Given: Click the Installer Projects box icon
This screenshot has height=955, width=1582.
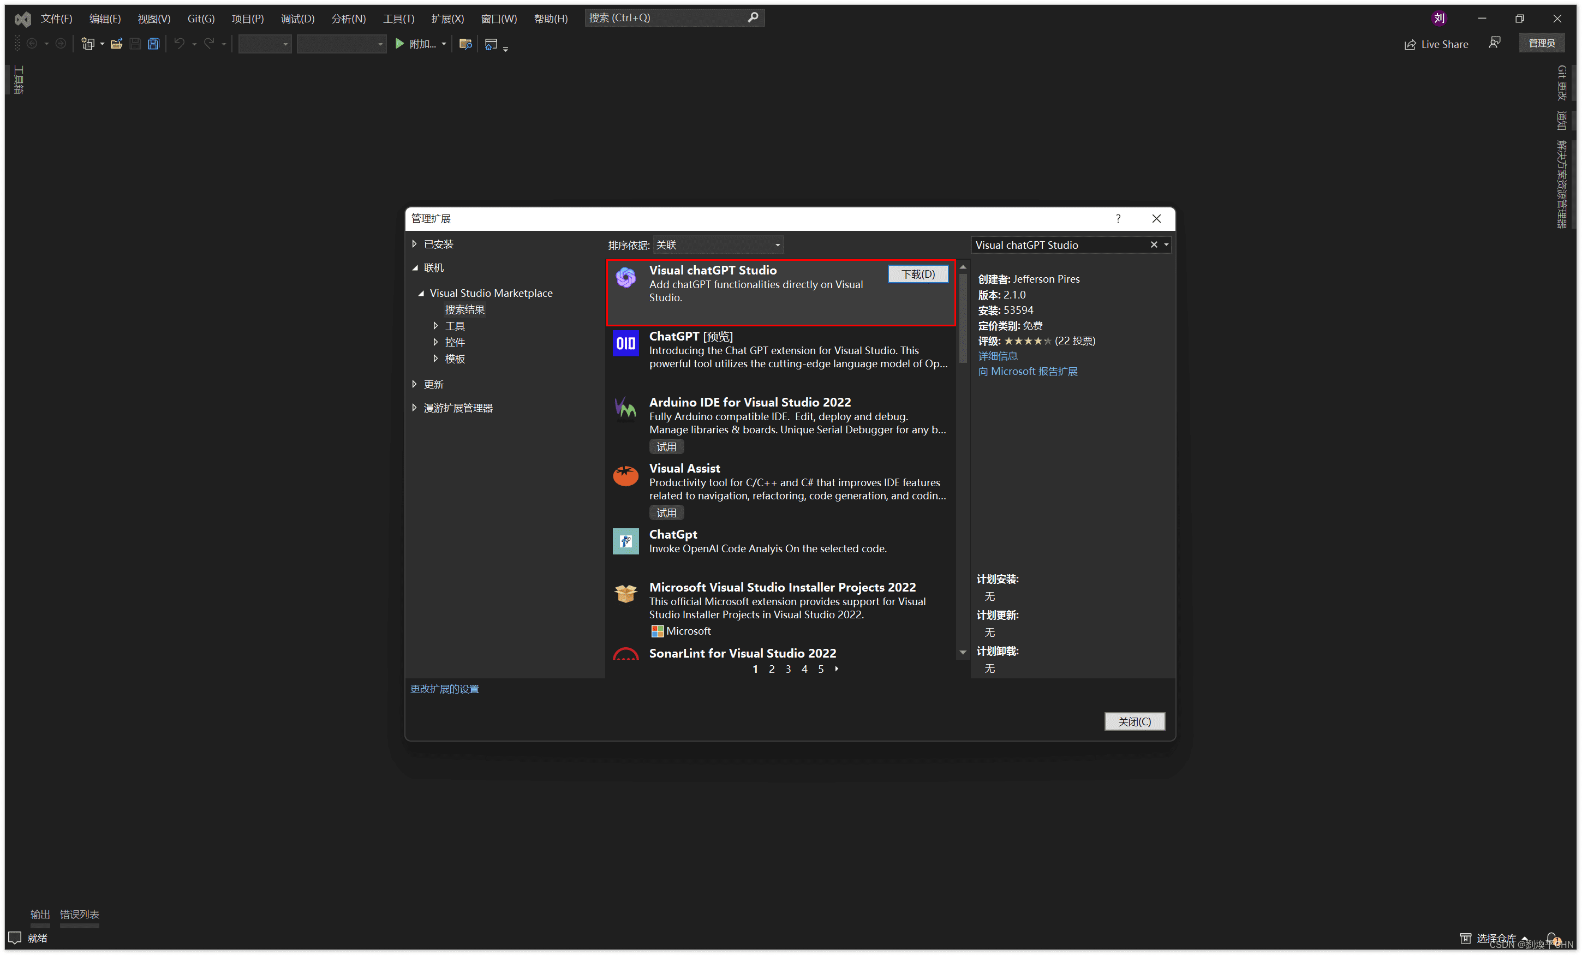Looking at the screenshot, I should click(x=625, y=593).
